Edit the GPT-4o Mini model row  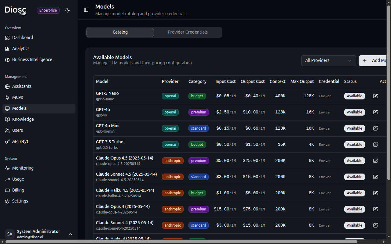click(375, 128)
